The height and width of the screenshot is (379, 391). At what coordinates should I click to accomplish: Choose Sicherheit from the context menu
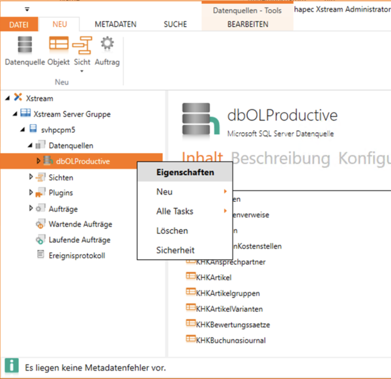(185, 250)
